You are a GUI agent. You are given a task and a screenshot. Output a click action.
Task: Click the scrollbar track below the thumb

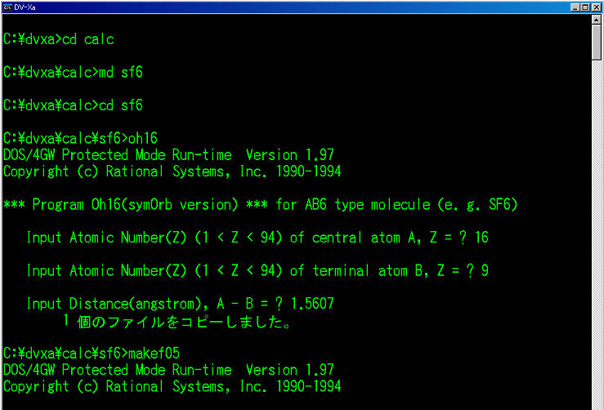click(597, 245)
